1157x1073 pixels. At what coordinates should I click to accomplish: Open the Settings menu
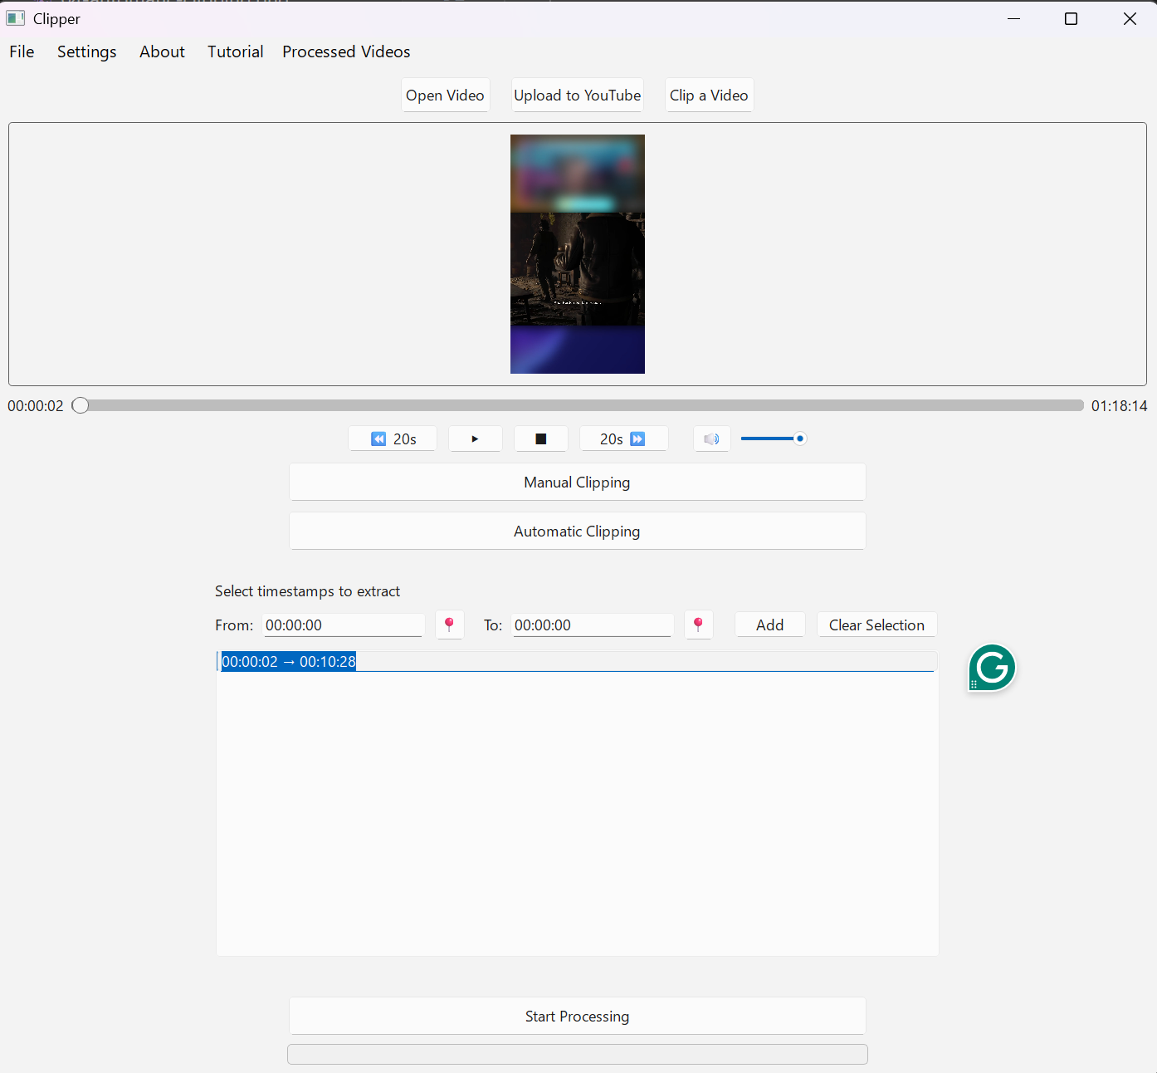coord(86,51)
